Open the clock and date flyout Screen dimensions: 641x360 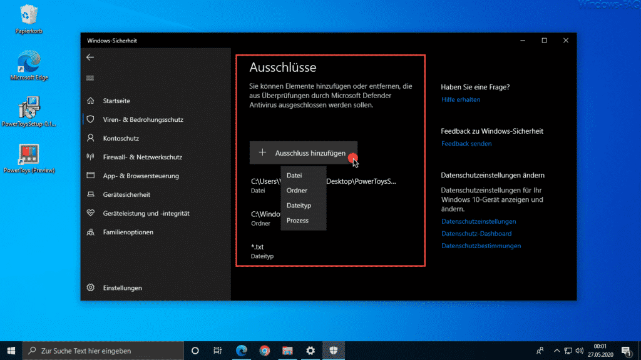tap(600, 351)
